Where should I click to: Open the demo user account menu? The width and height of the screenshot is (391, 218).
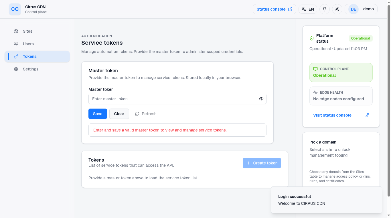tap(361, 9)
